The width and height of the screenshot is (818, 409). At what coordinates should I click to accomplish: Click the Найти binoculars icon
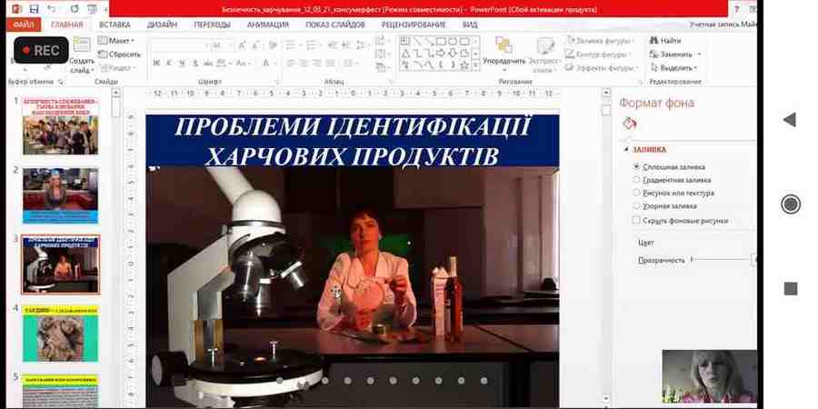pos(653,41)
